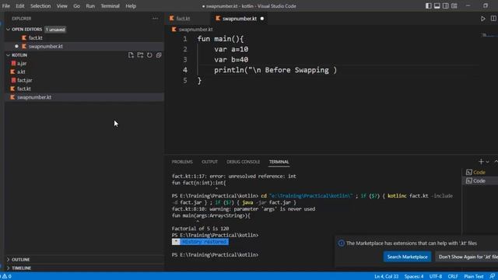The width and height of the screenshot is (498, 280).
Task: Select language mode Plain Text
Action: click(x=474, y=276)
